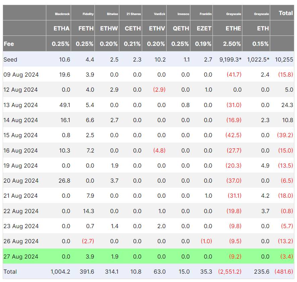This screenshot has height=282, width=297.
Task: Click the 7.9 FETH value on 21 Aug
Action: [x=90, y=196]
